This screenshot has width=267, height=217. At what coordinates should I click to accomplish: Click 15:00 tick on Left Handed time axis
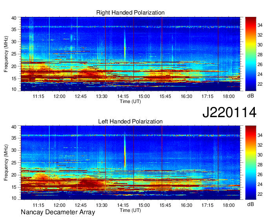tap(144, 205)
